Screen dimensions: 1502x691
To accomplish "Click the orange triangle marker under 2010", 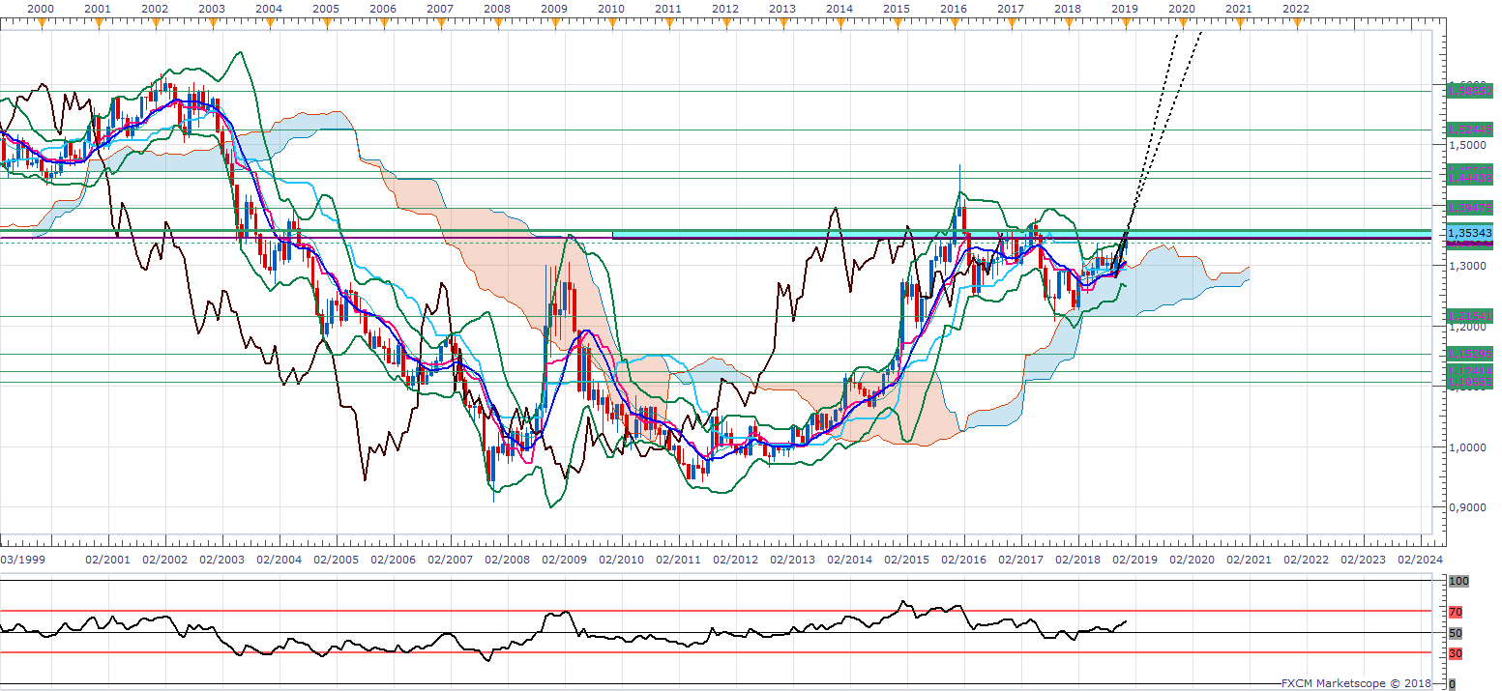I will click(x=611, y=24).
